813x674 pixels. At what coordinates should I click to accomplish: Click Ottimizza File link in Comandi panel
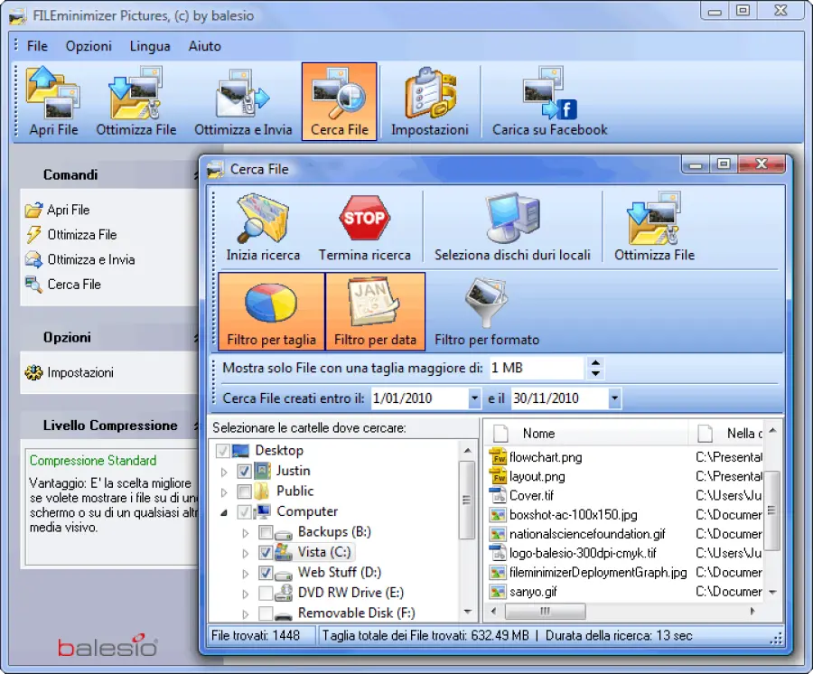coord(81,235)
